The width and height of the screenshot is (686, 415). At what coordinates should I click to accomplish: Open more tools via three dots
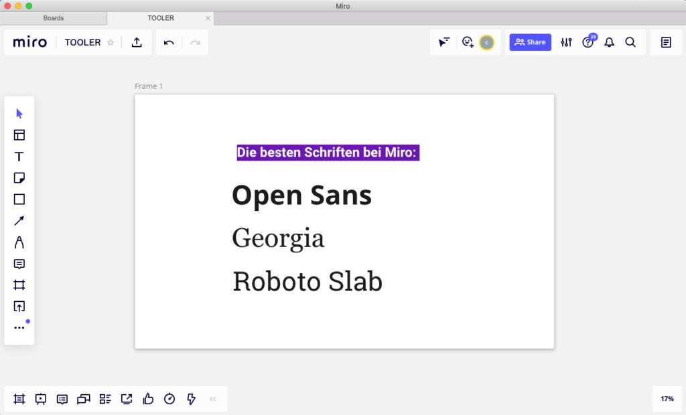pos(19,327)
